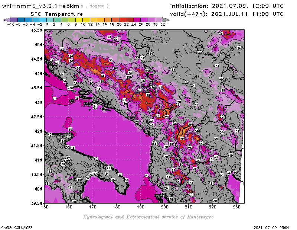Screen dimensions: 297x230
Task: Click the '10' legend scale value
Action: tap(83, 24)
